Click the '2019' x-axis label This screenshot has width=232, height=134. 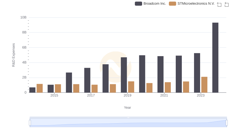click(127, 95)
